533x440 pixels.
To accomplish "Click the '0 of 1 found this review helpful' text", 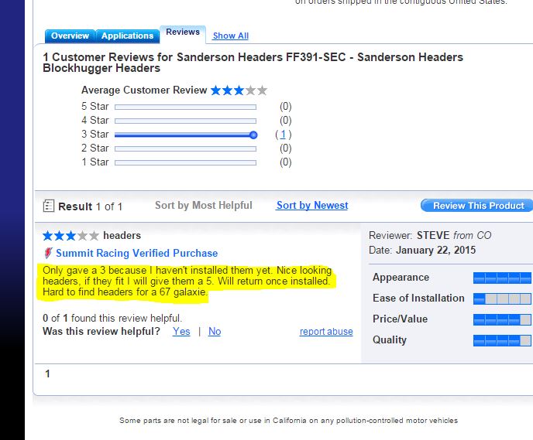I will coord(112,319).
